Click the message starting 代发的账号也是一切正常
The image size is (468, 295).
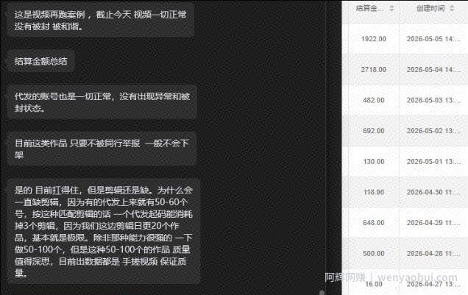(102, 102)
